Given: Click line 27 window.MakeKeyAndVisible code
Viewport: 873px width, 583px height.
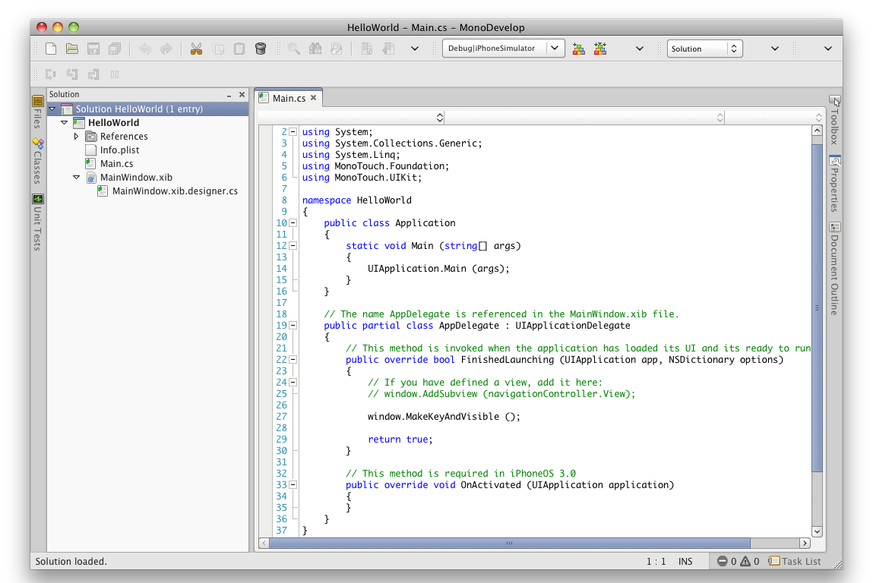Looking at the screenshot, I should pos(444,417).
